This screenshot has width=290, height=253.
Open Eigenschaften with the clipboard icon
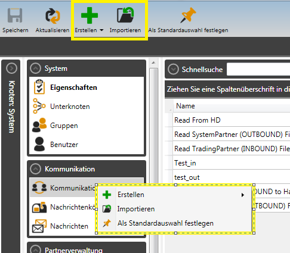click(x=39, y=87)
